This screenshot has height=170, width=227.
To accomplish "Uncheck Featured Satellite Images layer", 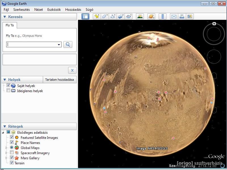I will pyautogui.click(x=12, y=137).
